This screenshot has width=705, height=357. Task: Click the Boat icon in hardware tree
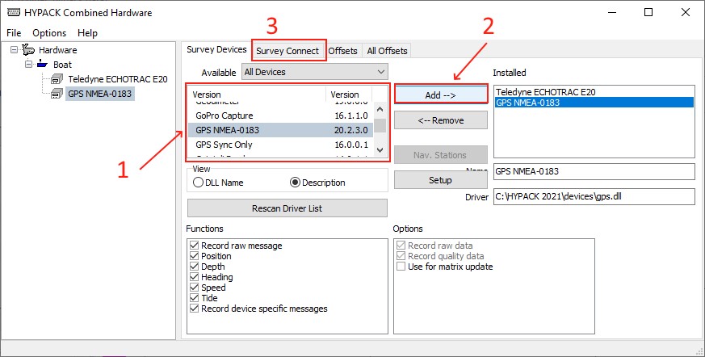43,65
